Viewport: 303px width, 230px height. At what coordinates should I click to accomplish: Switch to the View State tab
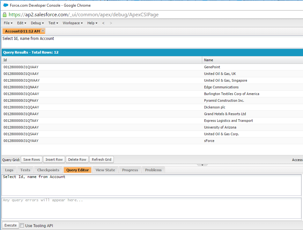click(105, 170)
